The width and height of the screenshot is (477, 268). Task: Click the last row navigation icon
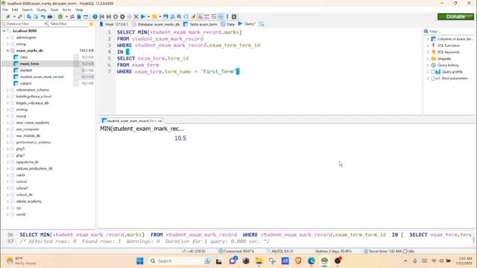[x=109, y=16]
